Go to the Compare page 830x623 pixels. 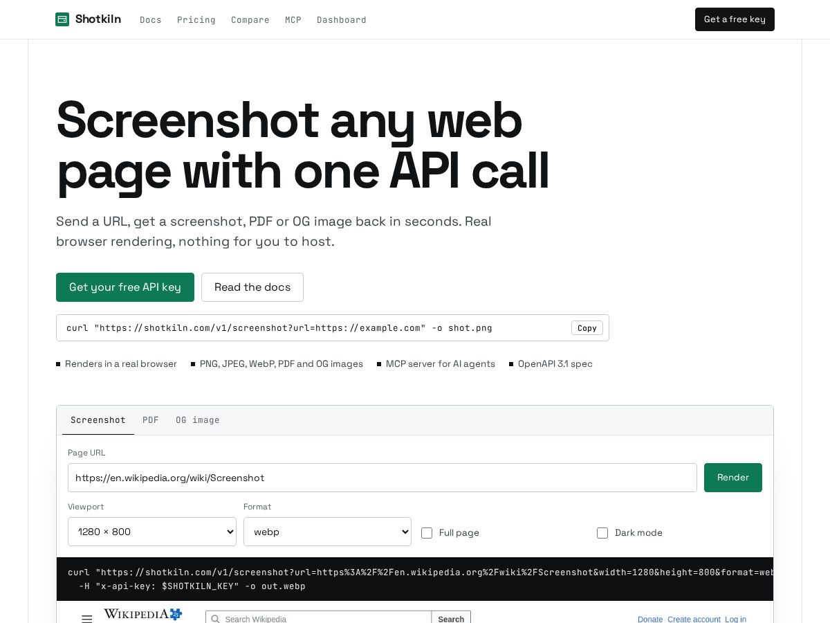click(250, 20)
